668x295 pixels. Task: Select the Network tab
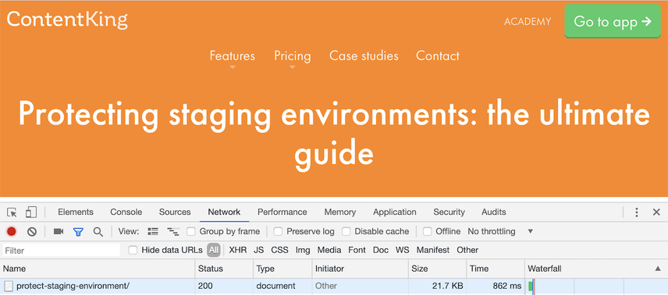[224, 212]
